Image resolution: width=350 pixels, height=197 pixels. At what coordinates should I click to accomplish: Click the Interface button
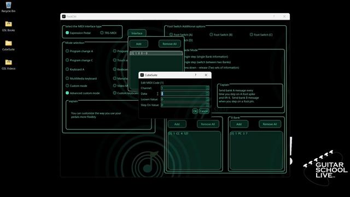click(x=137, y=33)
